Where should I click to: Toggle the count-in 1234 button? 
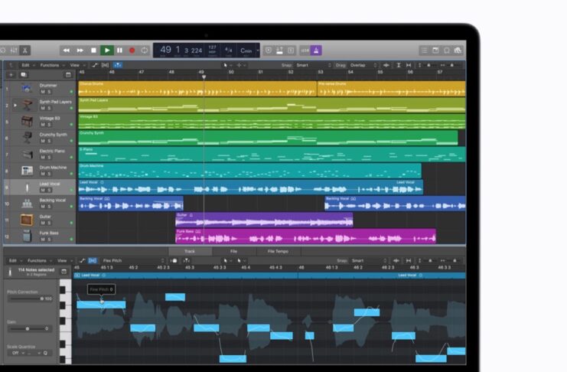[305, 51]
